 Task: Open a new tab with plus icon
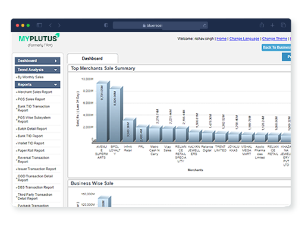pos(272,25)
